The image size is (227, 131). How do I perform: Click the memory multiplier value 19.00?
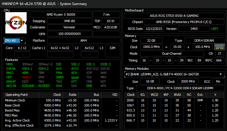pos(177,47)
